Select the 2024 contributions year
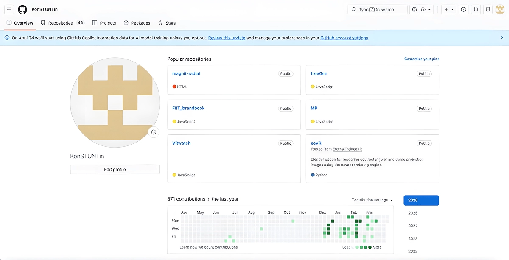 click(x=413, y=226)
